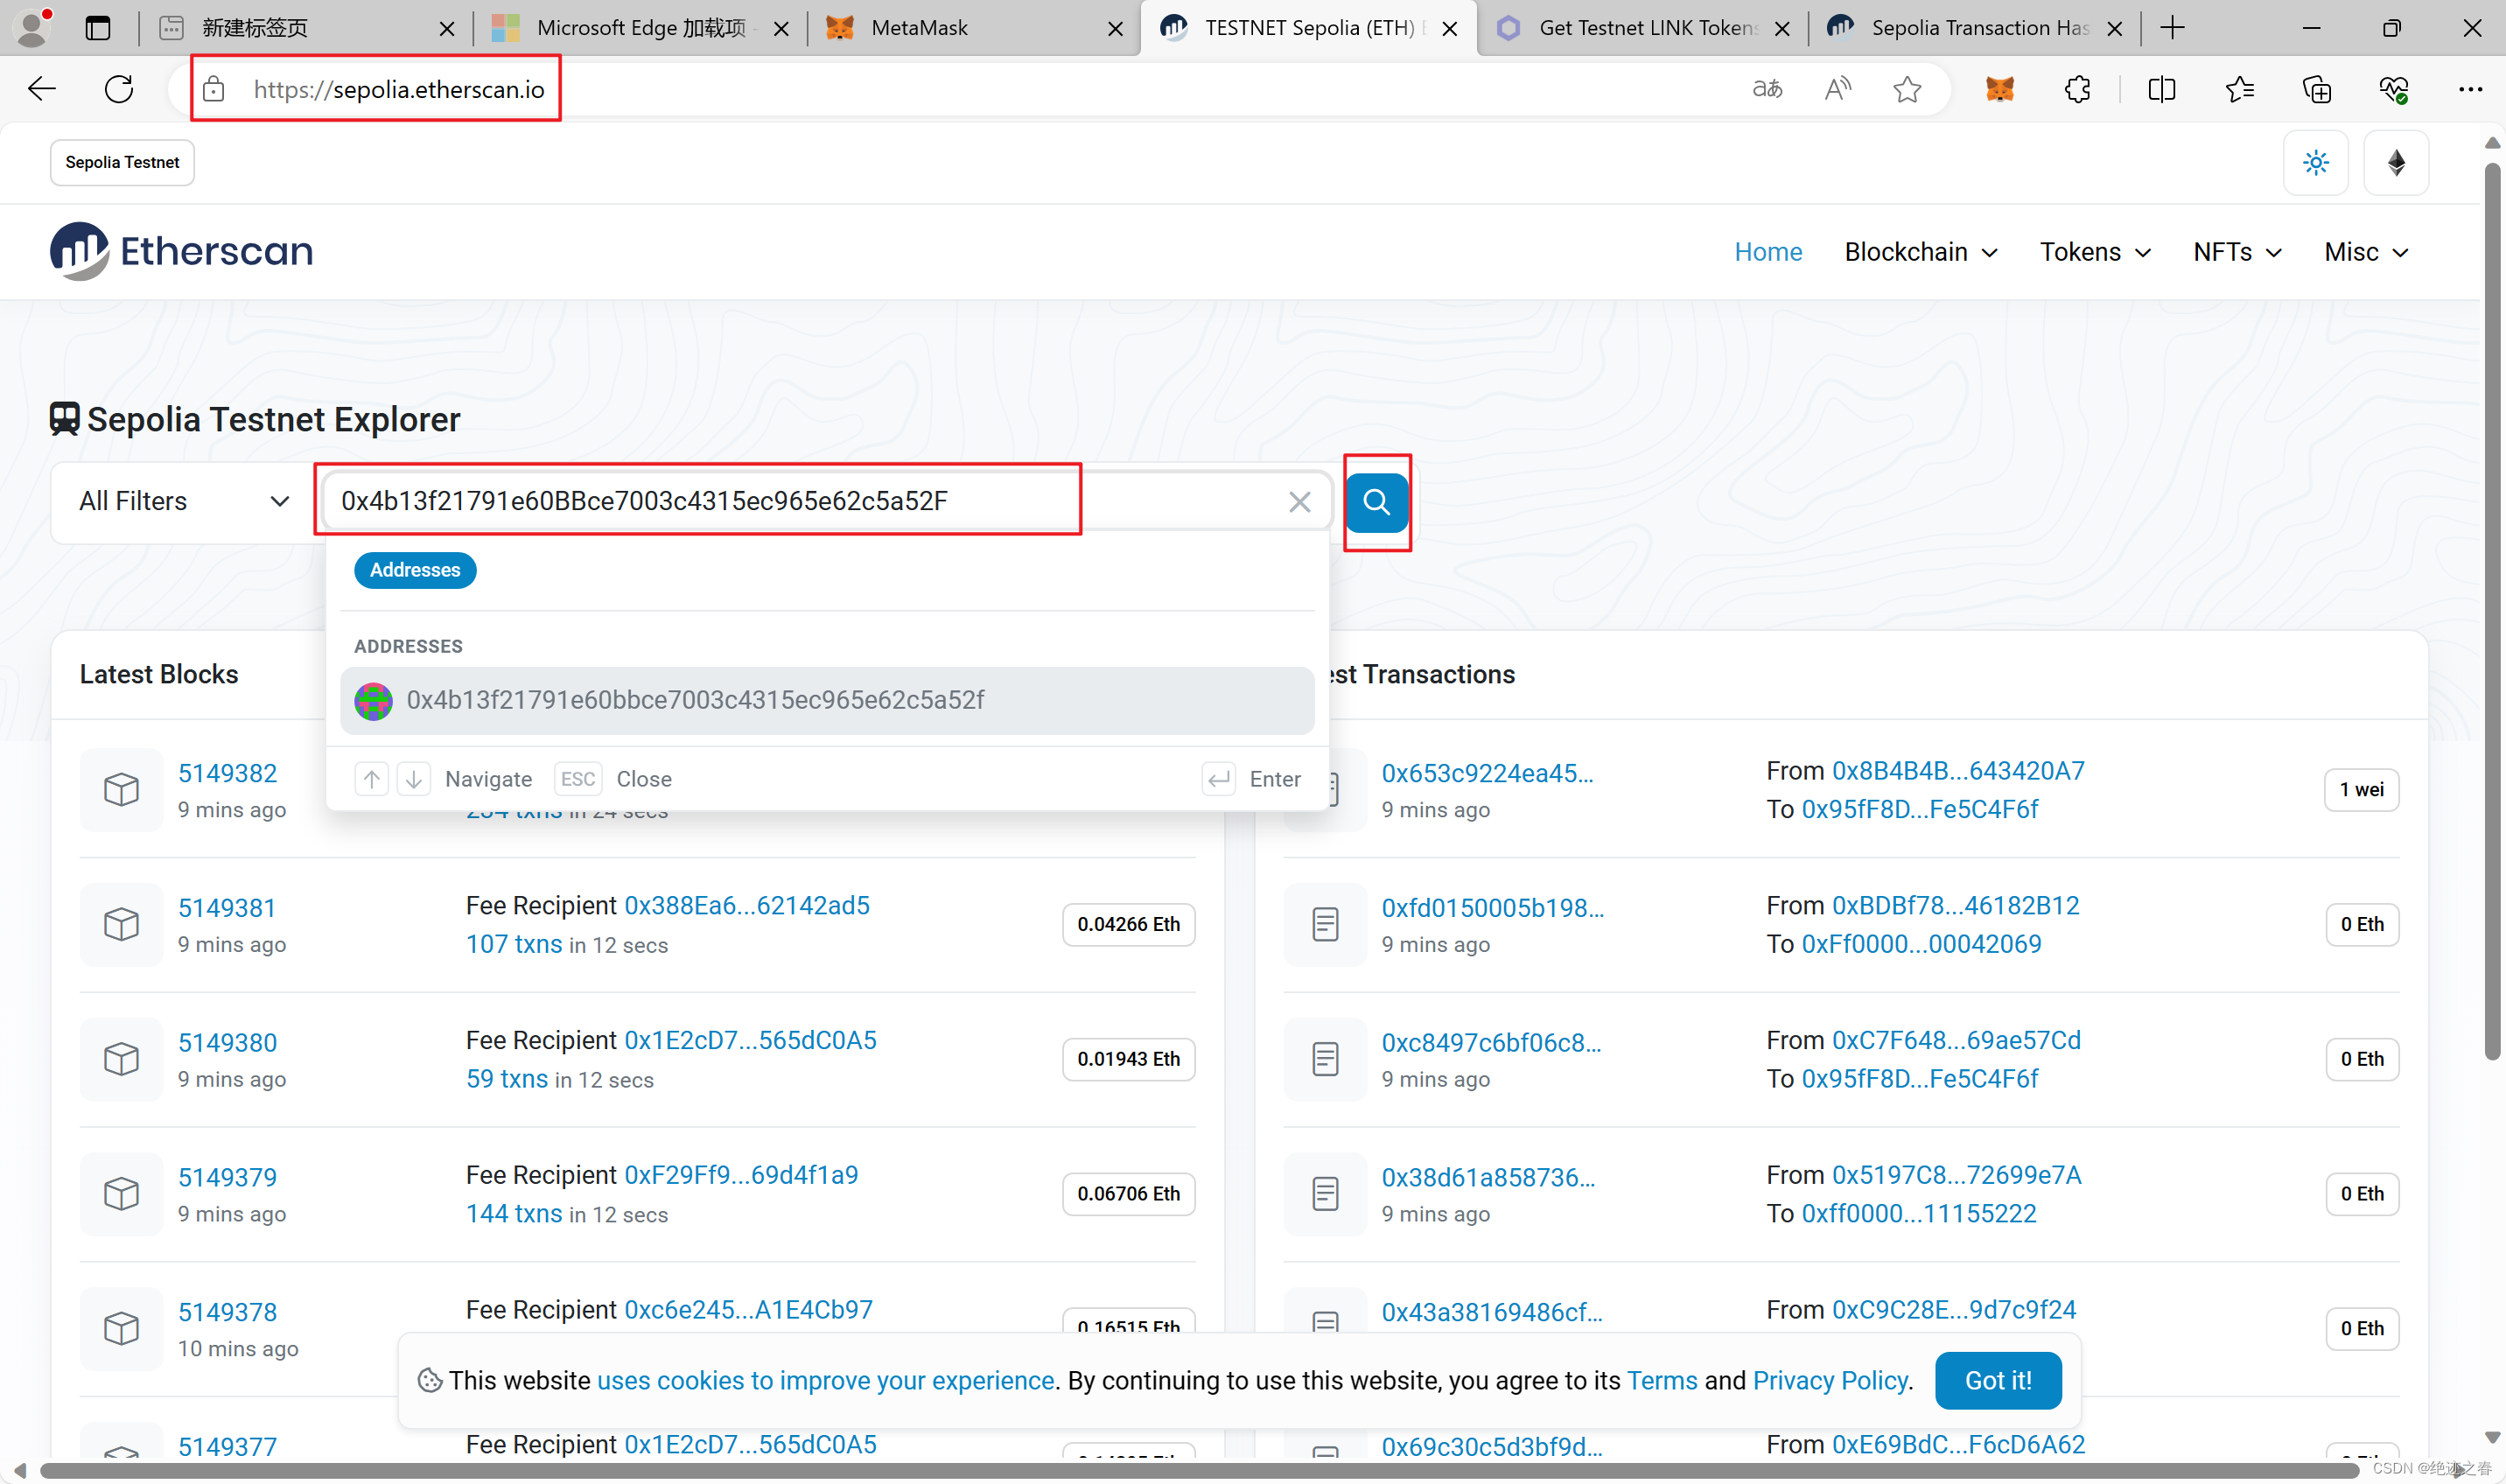
Task: Click the Ethereum diamond network icon
Action: 2396,163
